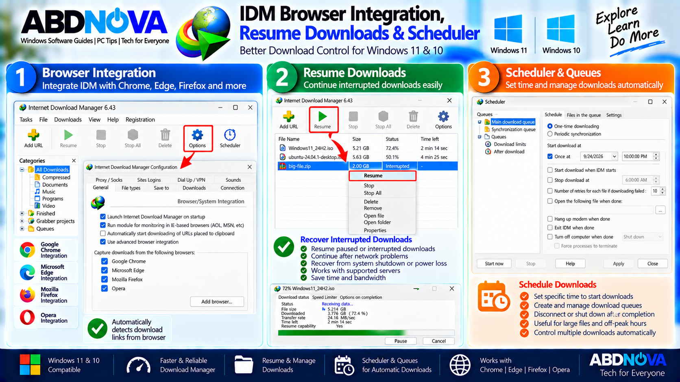Click the green download progress bar
Image resolution: width=680 pixels, height=382 pixels.
pyautogui.click(x=366, y=332)
